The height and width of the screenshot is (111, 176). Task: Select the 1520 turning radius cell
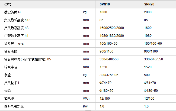148,67
